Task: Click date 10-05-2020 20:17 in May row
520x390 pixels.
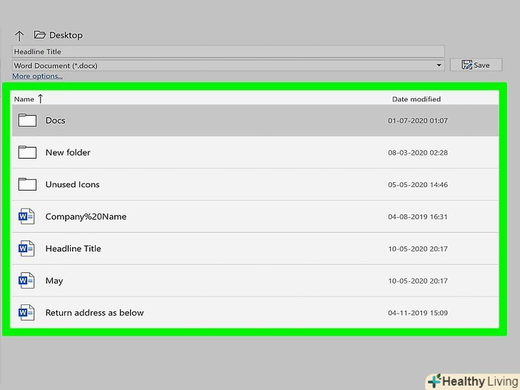Action: click(418, 281)
